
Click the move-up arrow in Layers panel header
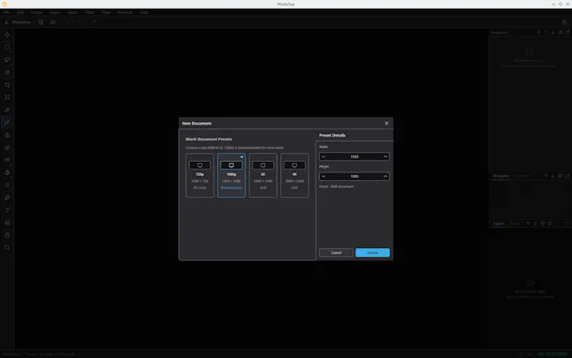(528, 224)
